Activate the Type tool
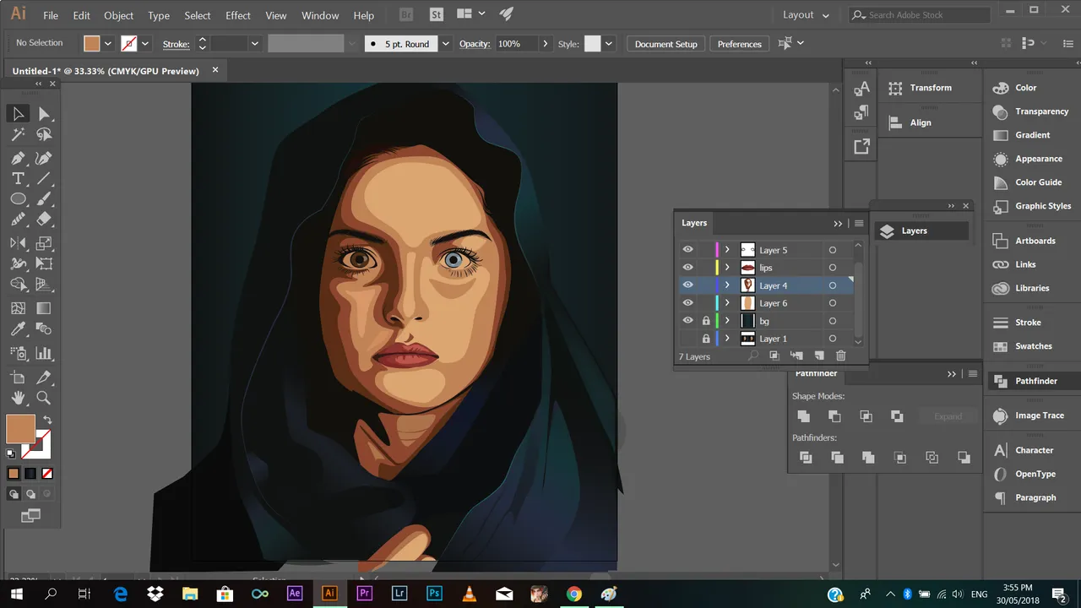 pyautogui.click(x=18, y=178)
